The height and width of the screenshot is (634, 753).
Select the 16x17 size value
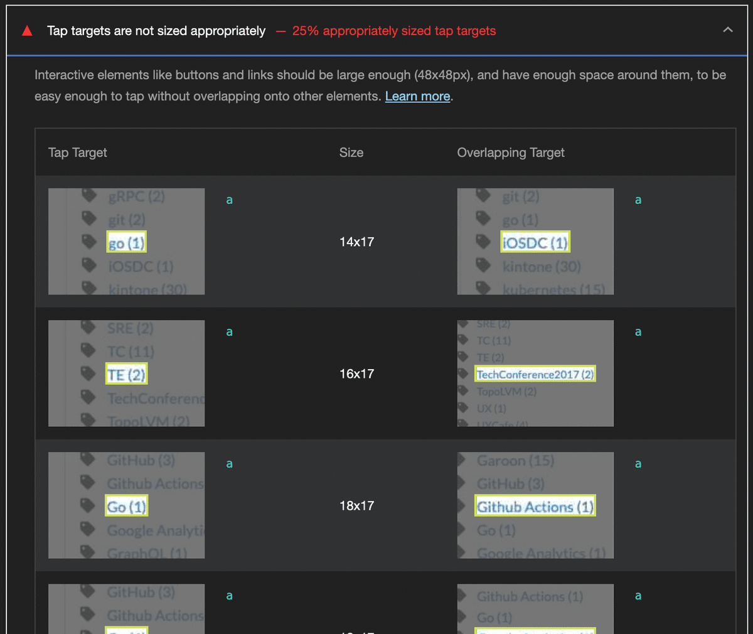click(x=356, y=373)
